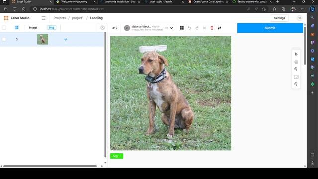Select the pointer move tool
Viewport: 318px width, 179px height.
pos(296,54)
